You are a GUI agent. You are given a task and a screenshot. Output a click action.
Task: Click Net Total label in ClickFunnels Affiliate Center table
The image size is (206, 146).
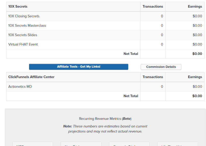[x=131, y=96]
